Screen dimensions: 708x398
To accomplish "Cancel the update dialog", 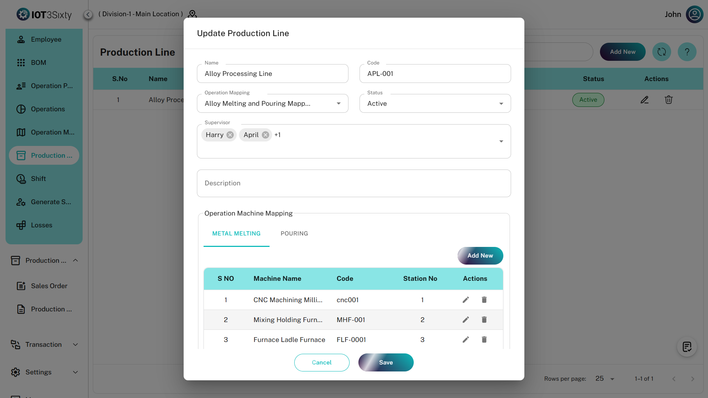I will (322, 363).
